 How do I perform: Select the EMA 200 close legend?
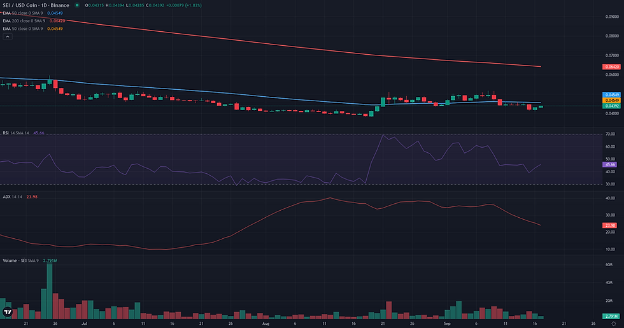coord(24,20)
